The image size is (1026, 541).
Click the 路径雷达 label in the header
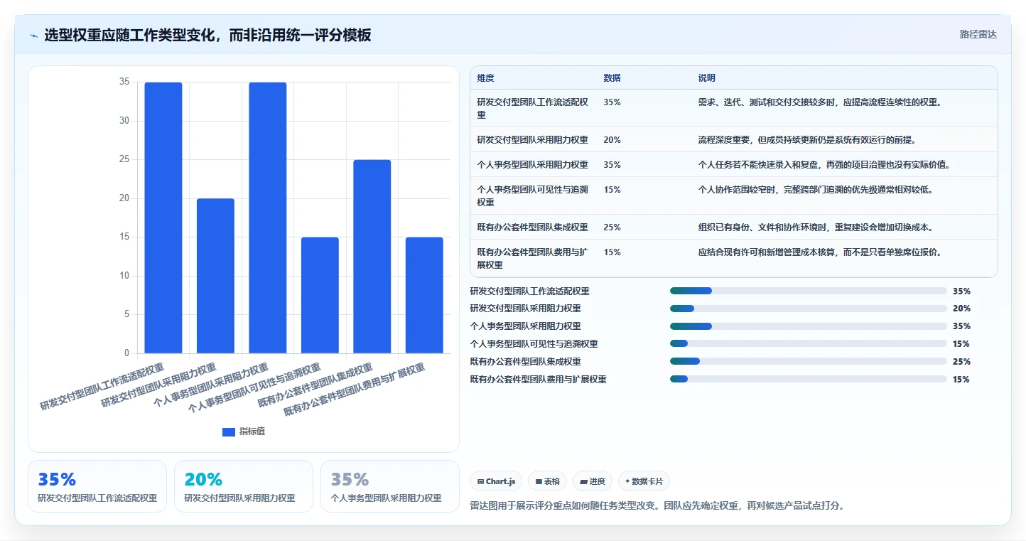[978, 34]
